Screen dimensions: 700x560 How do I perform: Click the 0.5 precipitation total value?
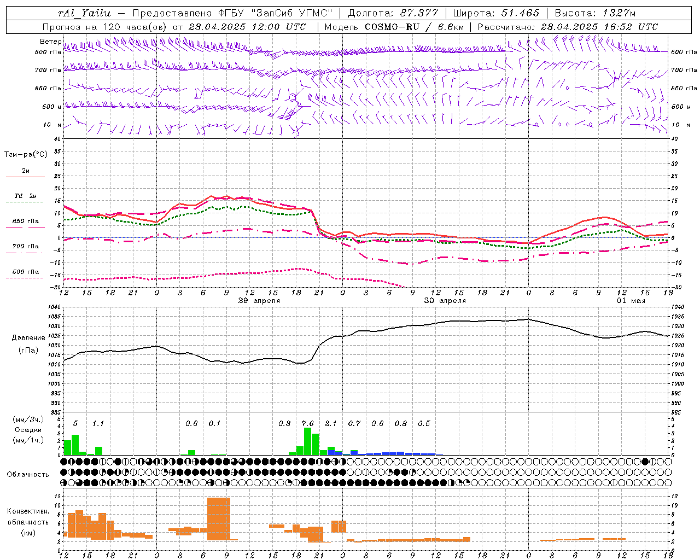[x=424, y=424]
